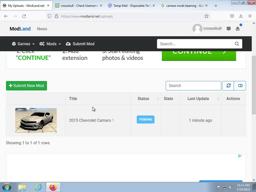Image resolution: width=256 pixels, height=192 pixels.
Task: Click 'Showing 1 to 1 of 1 rows' text
Action: tap(28, 143)
